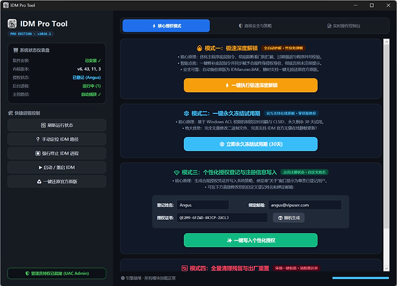Screen dimensions: 397x286
Task: Click the vertical scrollbar thumb
Action: point(387,137)
